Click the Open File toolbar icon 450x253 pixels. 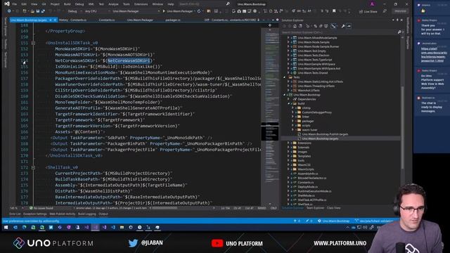pos(32,11)
